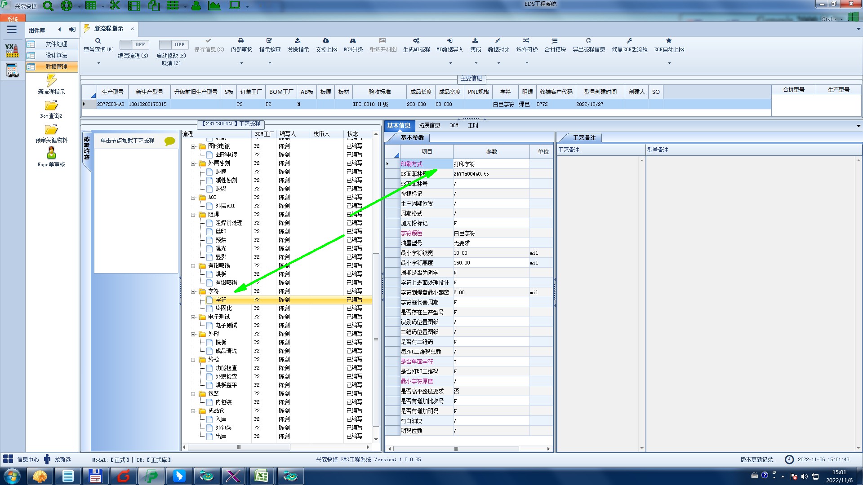Viewport: 863px width, 485px height.
Task: Select the 铣板 tree node
Action: [221, 343]
